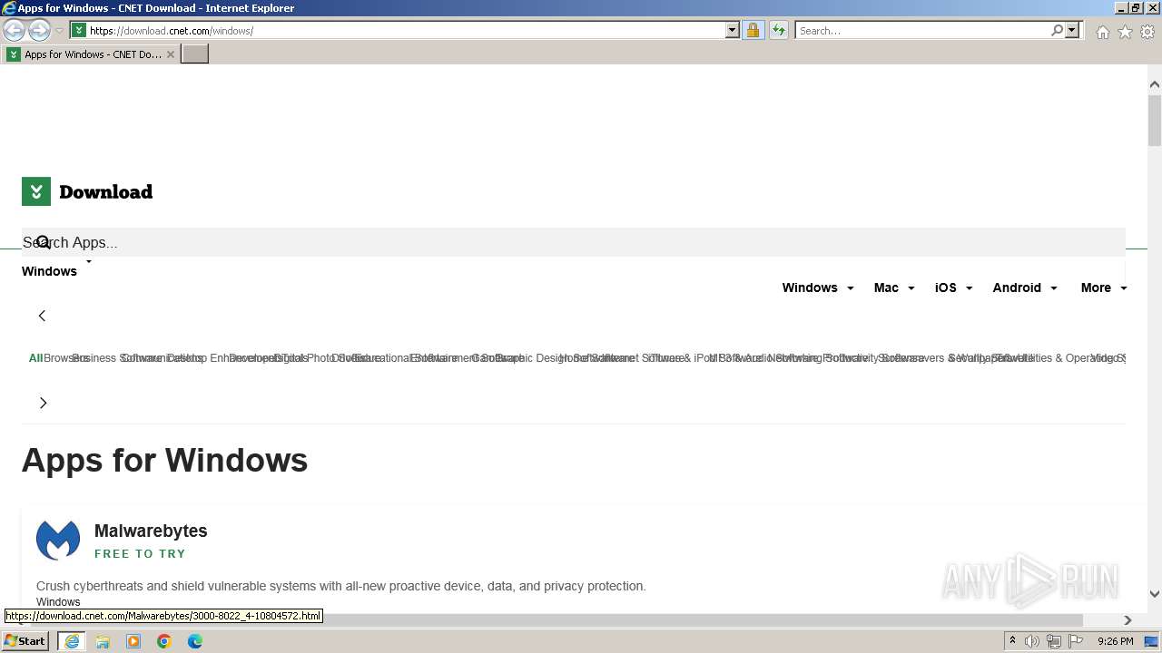Click the previous categories left chevron
Screen dimensions: 1162x653
[42, 316]
